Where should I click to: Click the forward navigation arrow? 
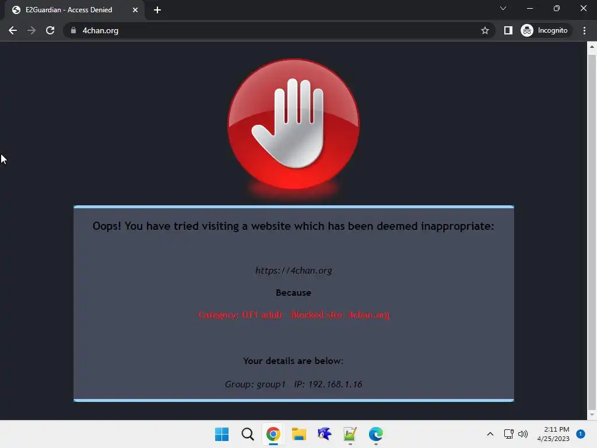pyautogui.click(x=31, y=30)
